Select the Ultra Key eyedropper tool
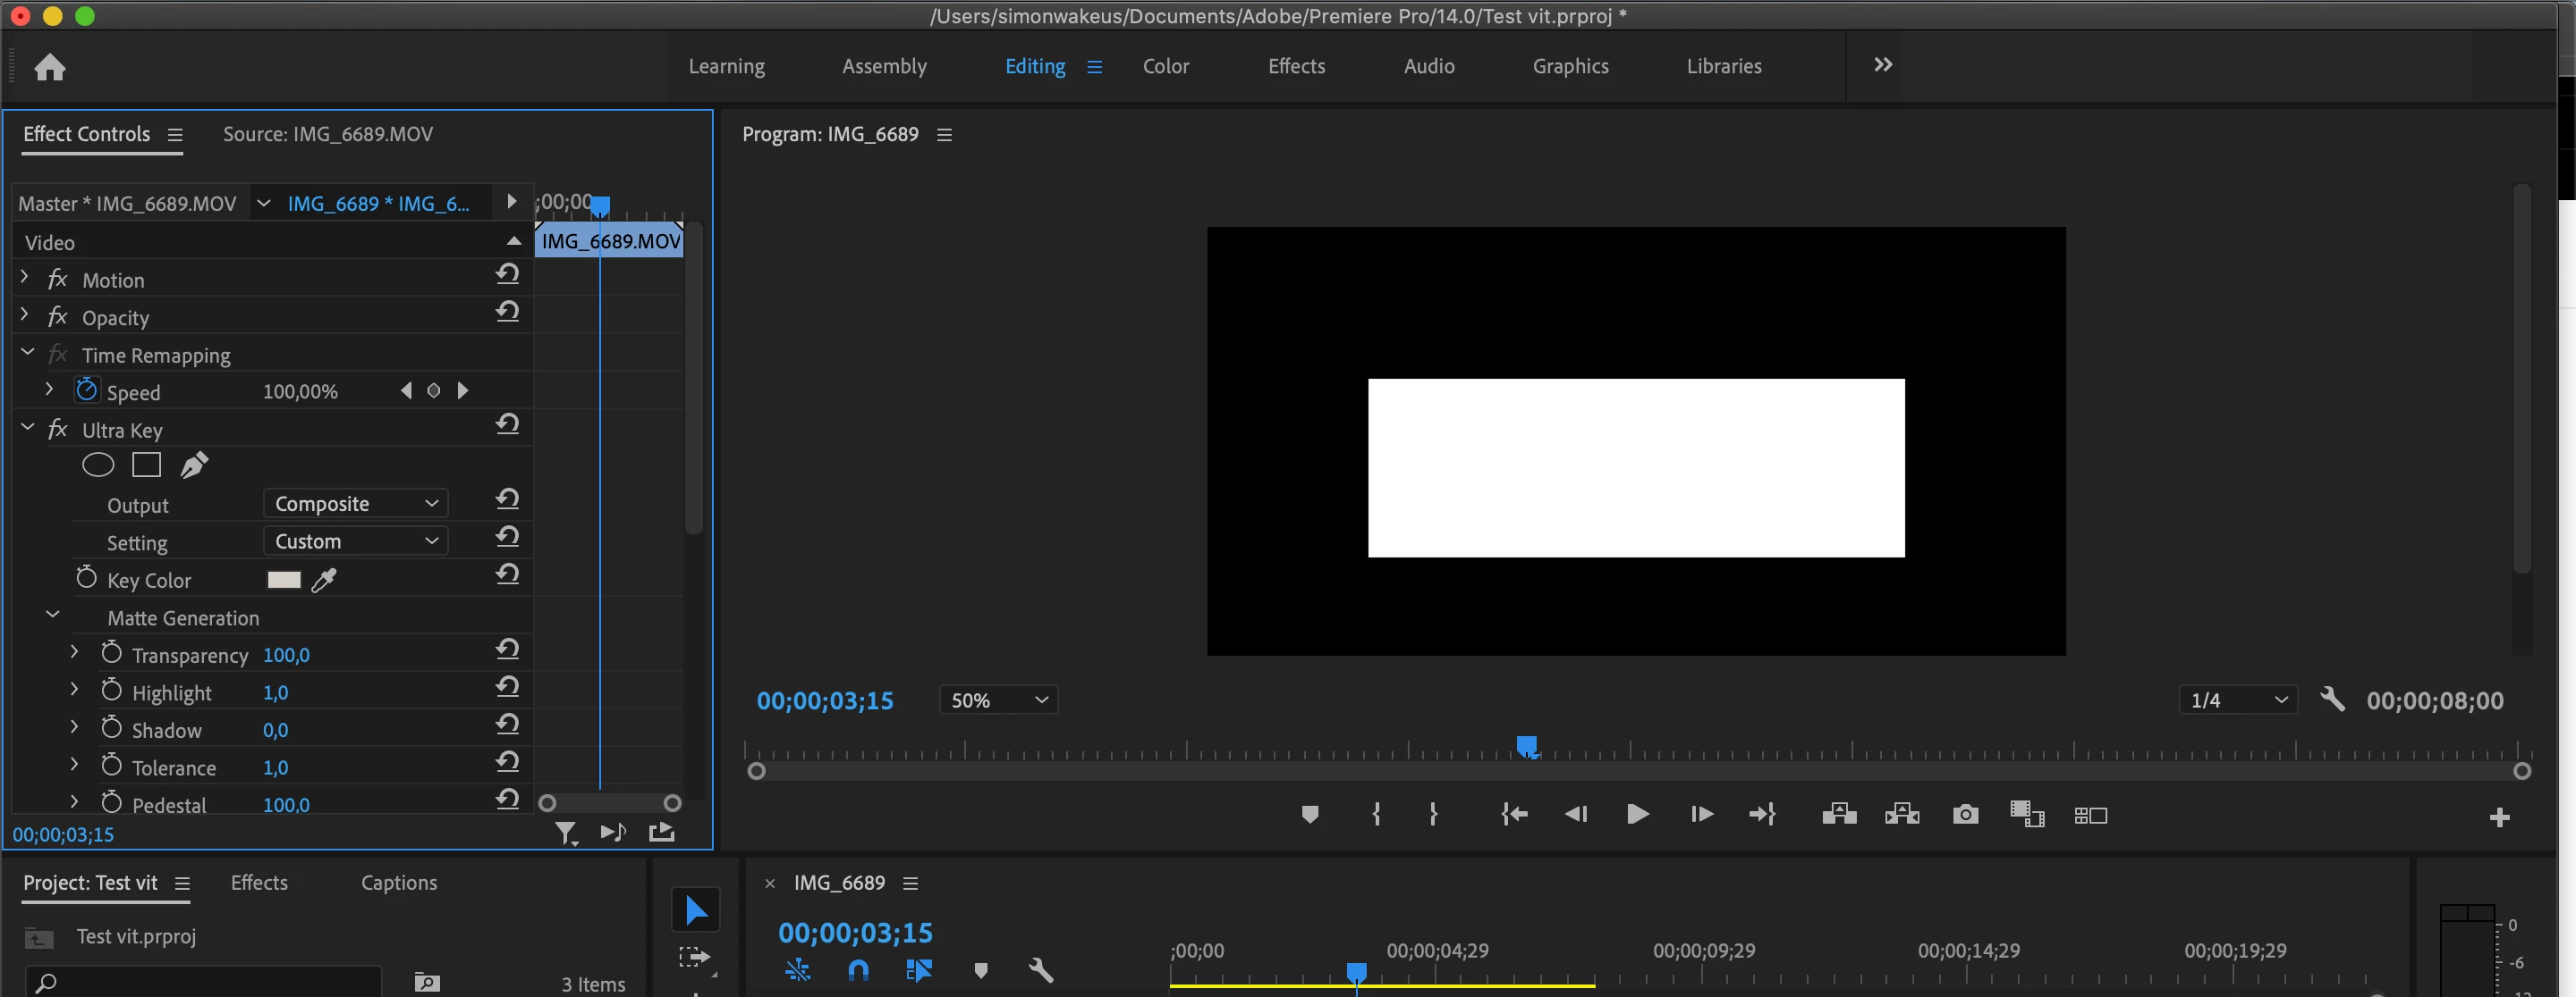 [324, 581]
